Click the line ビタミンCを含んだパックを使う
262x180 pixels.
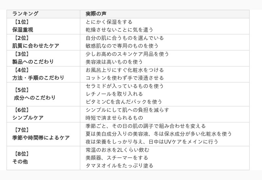click(x=124, y=102)
